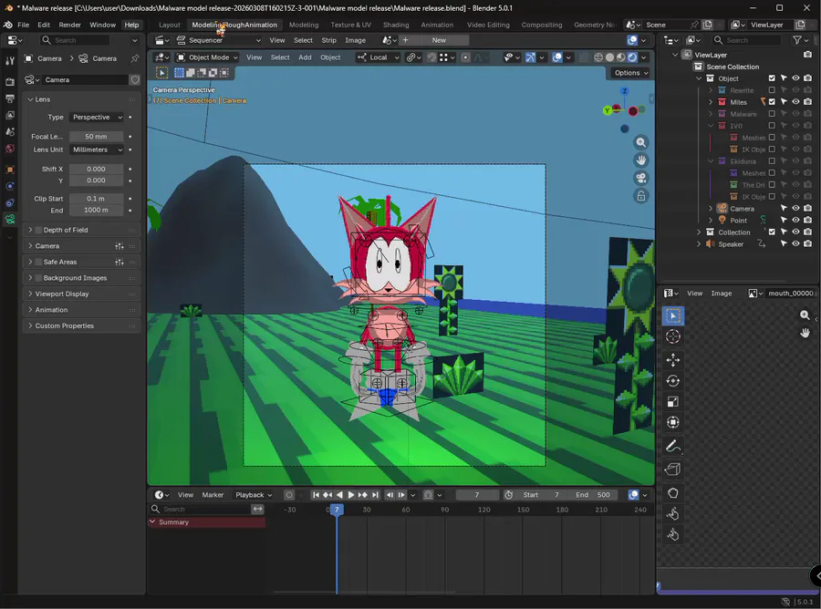Screen dimensions: 821x609
Task: Select the Tweak select box tool in image editor
Action: point(673,316)
